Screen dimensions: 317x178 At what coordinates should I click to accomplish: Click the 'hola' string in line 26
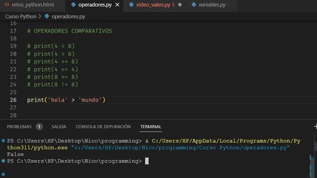(x=57, y=100)
